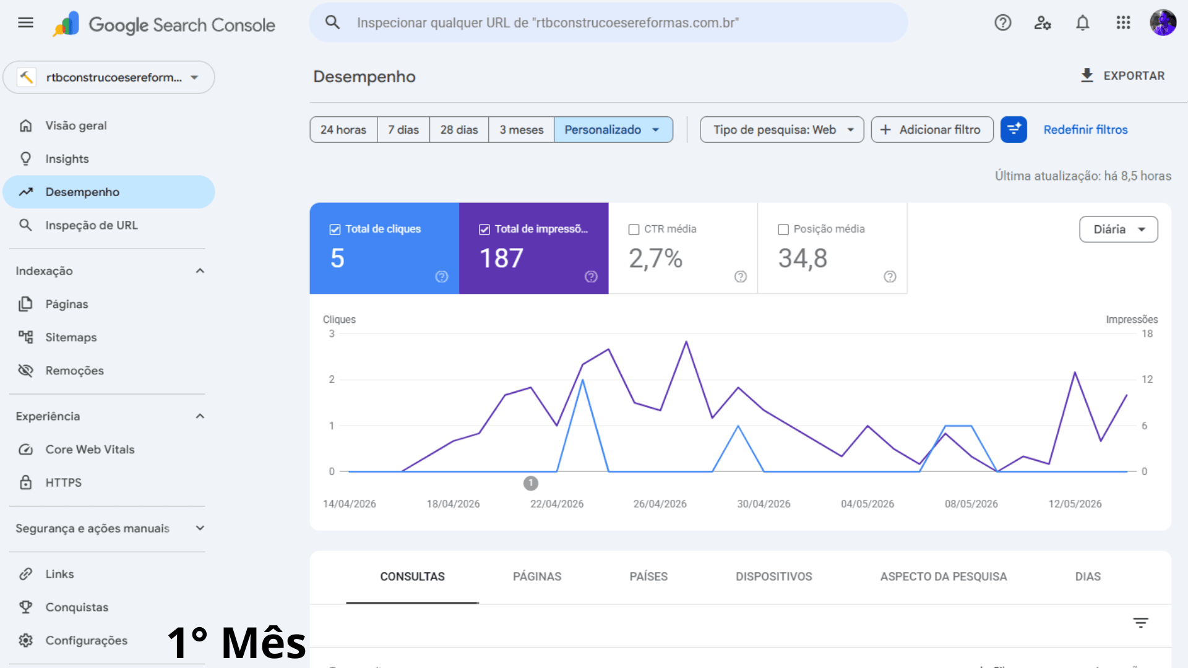The image size is (1188, 668).
Task: Open the hamburger main menu
Action: coord(25,23)
